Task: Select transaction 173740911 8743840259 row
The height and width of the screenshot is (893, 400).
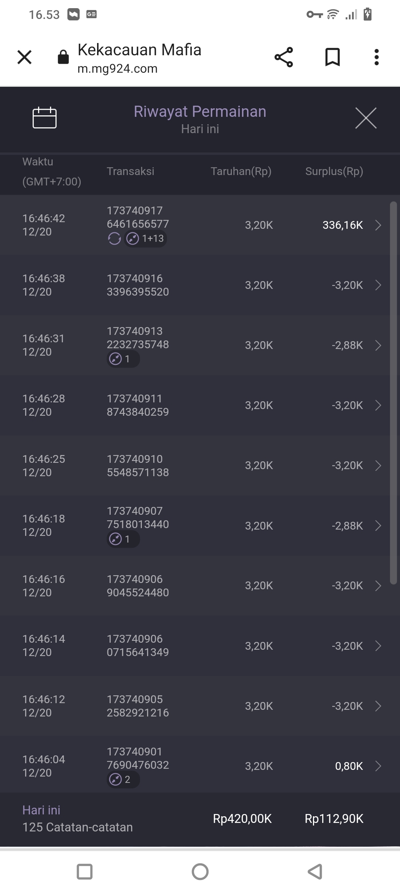Action: click(138, 405)
